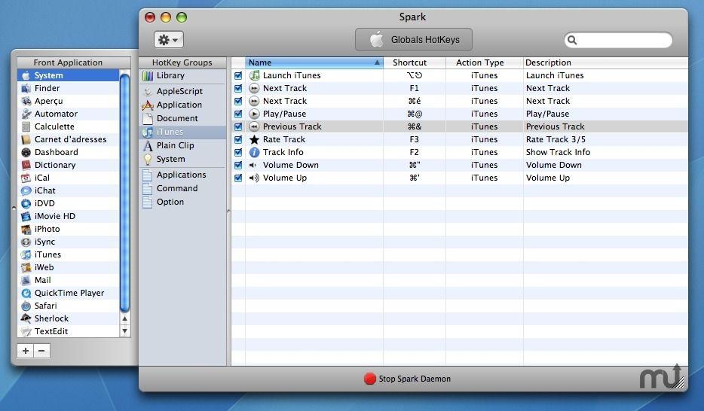Disable the Launch iTunes hotkey checkbox
The width and height of the screenshot is (704, 411).
point(238,75)
